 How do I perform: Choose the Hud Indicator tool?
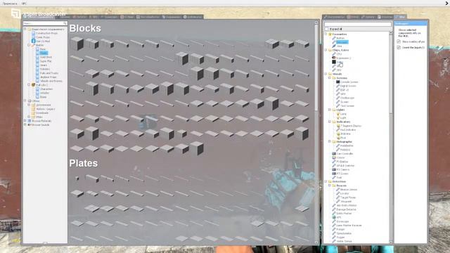348,130
